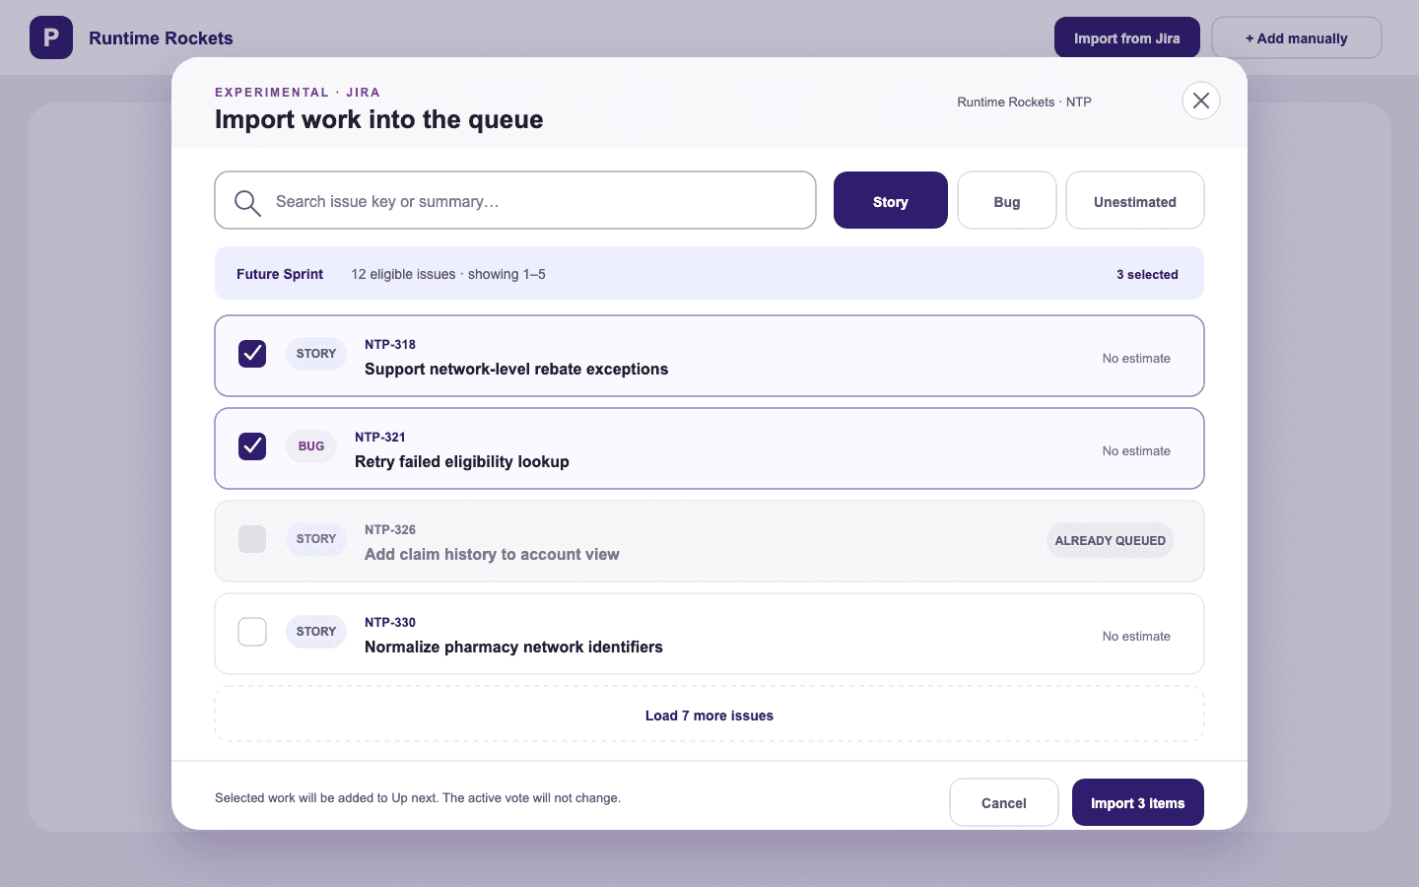Select Support network-level rebate exceptions title
Screen dimensions: 1419x887
[516, 369]
